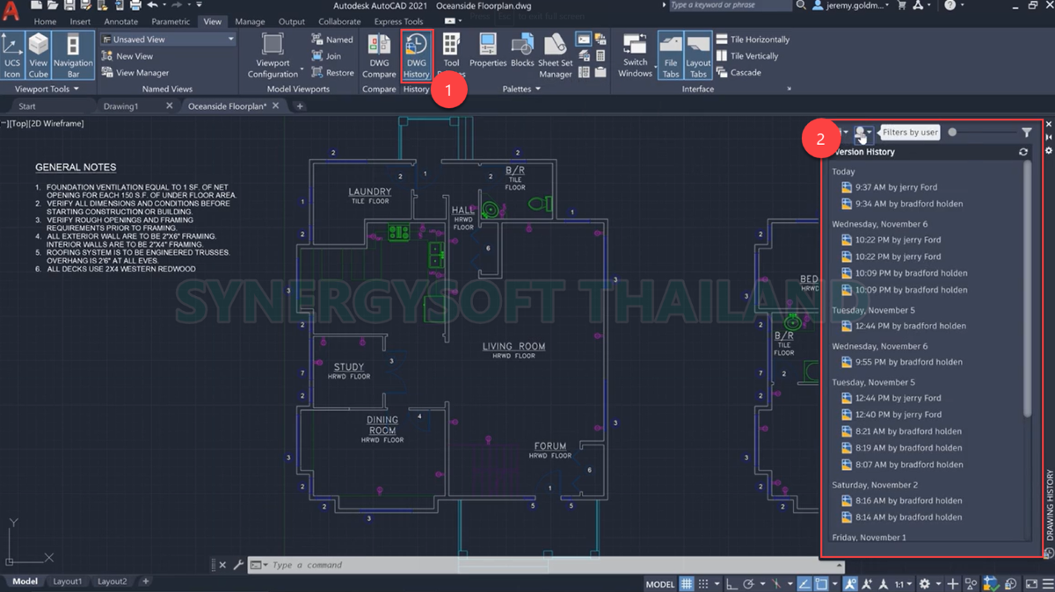Switch to the View ribbon tab
The image size is (1055, 592).
pyautogui.click(x=213, y=21)
